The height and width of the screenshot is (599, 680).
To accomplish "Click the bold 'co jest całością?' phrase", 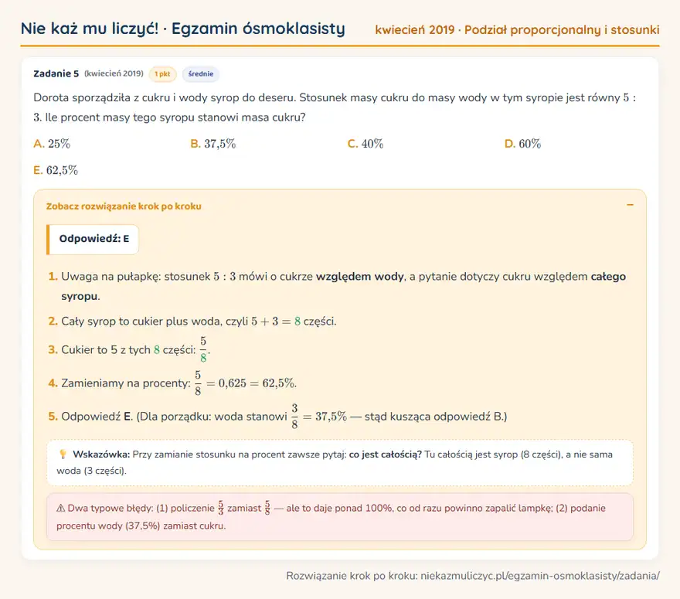I will point(385,454).
